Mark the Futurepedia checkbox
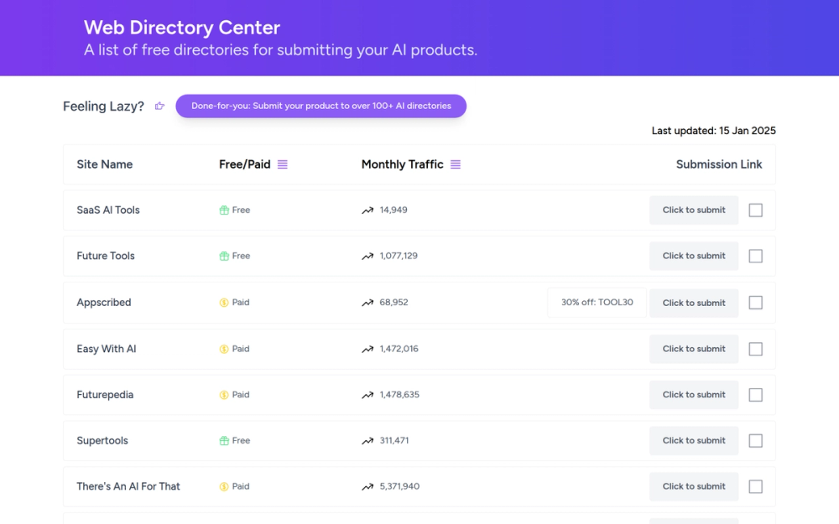This screenshot has height=524, width=839. pos(756,395)
